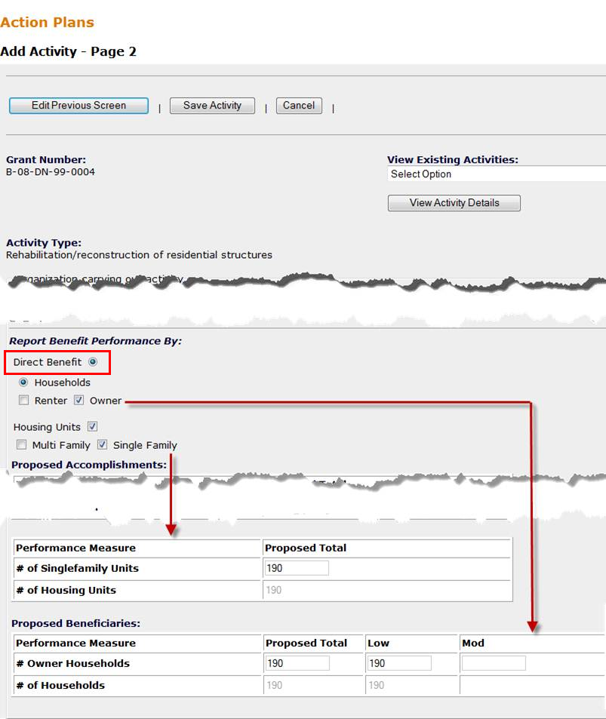Click Owner Households Low field
The image size is (606, 719).
coord(399,663)
